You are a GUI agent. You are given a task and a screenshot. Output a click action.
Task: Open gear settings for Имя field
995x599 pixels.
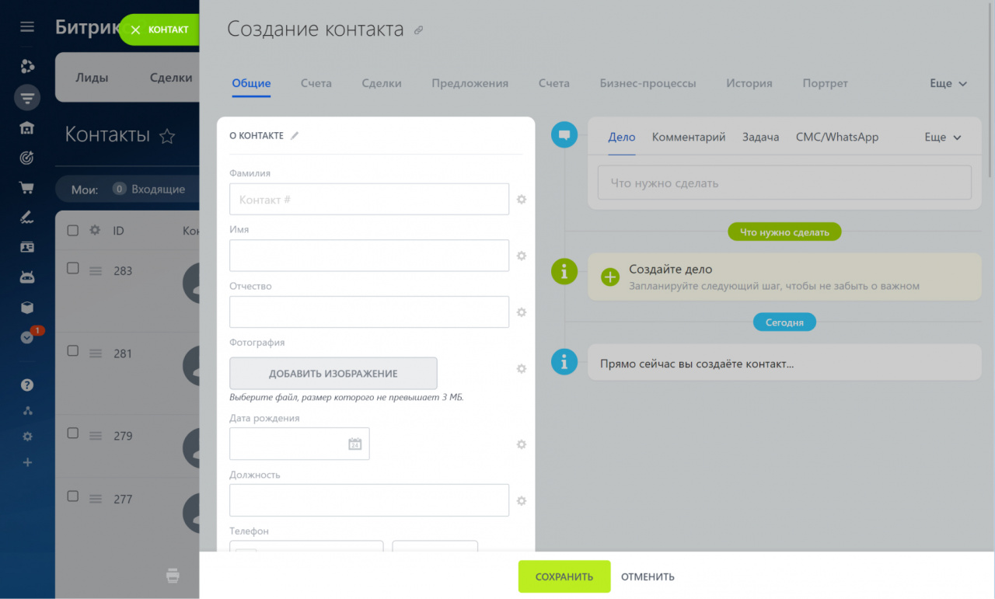pyautogui.click(x=522, y=256)
